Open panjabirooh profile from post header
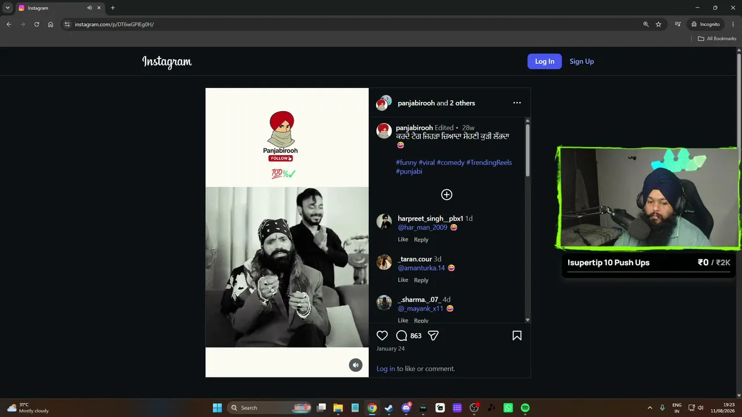Viewport: 742px width, 417px height. pyautogui.click(x=416, y=103)
